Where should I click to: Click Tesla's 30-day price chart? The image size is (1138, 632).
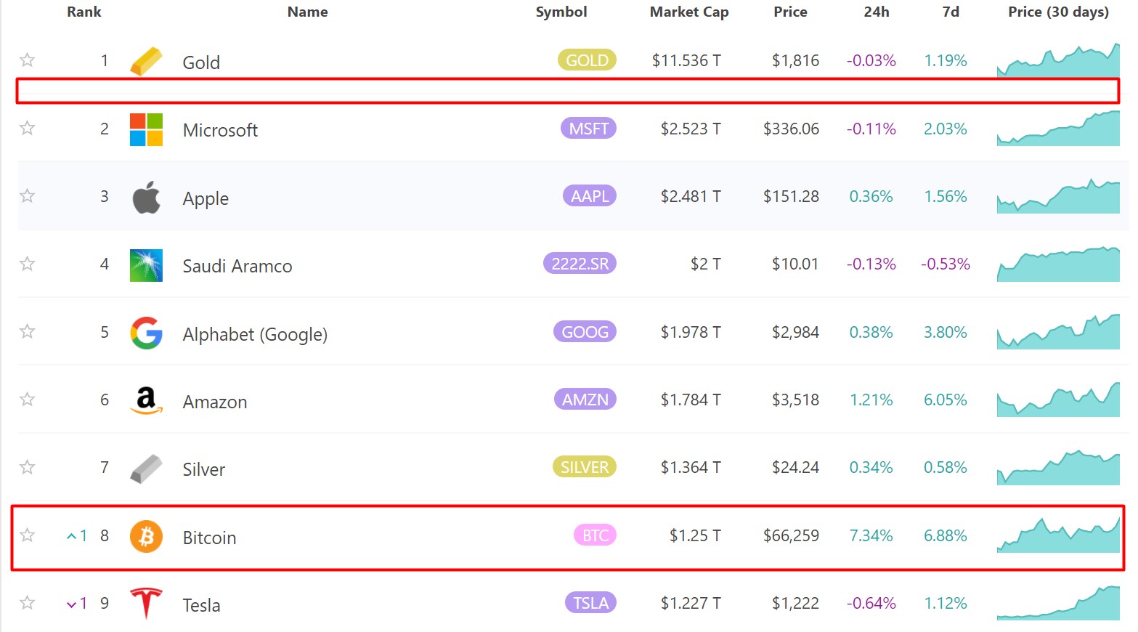(x=1058, y=603)
